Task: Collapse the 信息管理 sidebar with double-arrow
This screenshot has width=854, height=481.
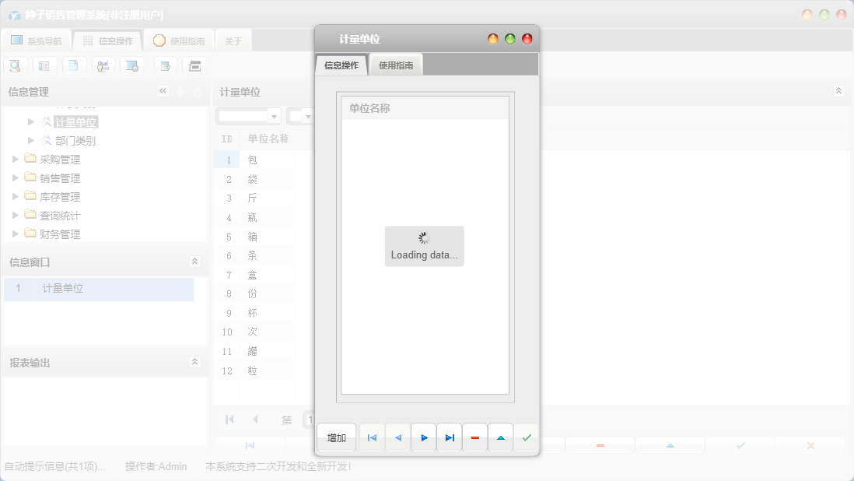Action: pos(163,91)
